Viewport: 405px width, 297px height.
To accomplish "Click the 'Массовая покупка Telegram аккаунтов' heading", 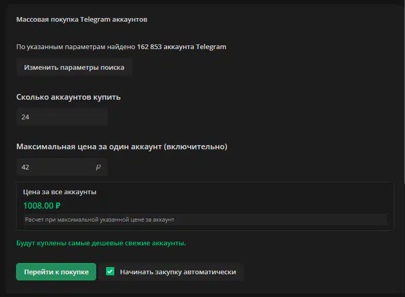I will 82,20.
